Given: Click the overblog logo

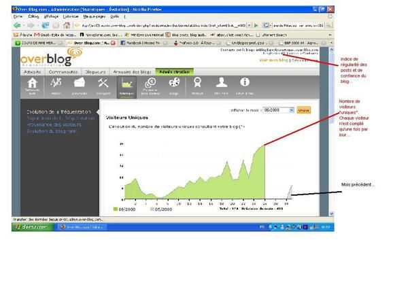Looking at the screenshot, I should tap(51, 58).
